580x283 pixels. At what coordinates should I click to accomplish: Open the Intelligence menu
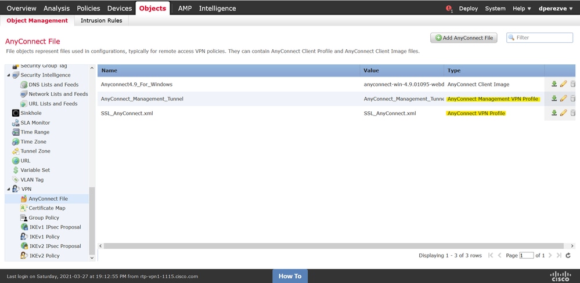[218, 8]
